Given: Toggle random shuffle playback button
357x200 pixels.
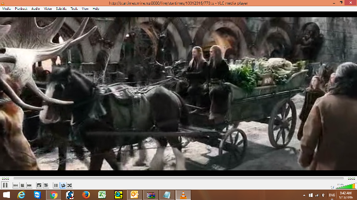Looking at the screenshot, I should 70,185.
